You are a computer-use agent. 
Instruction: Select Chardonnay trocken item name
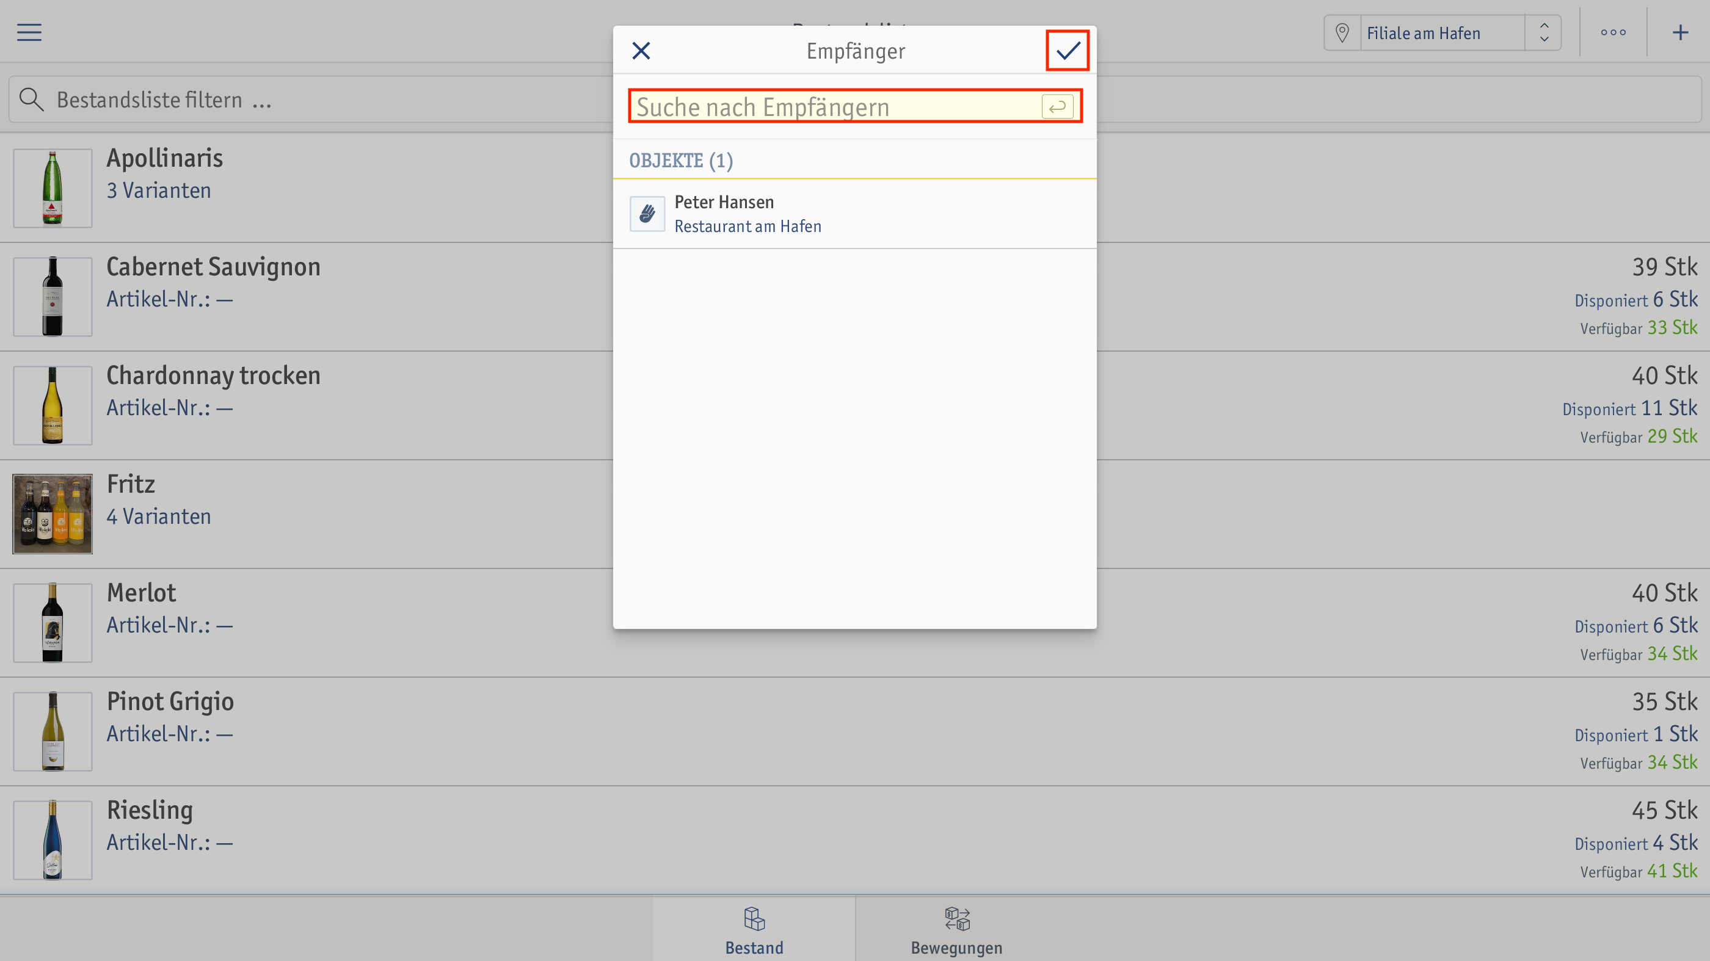click(x=214, y=376)
